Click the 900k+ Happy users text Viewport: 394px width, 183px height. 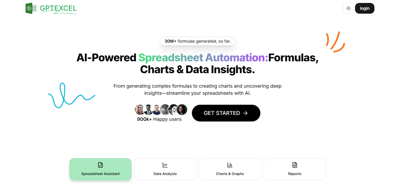[x=159, y=119]
